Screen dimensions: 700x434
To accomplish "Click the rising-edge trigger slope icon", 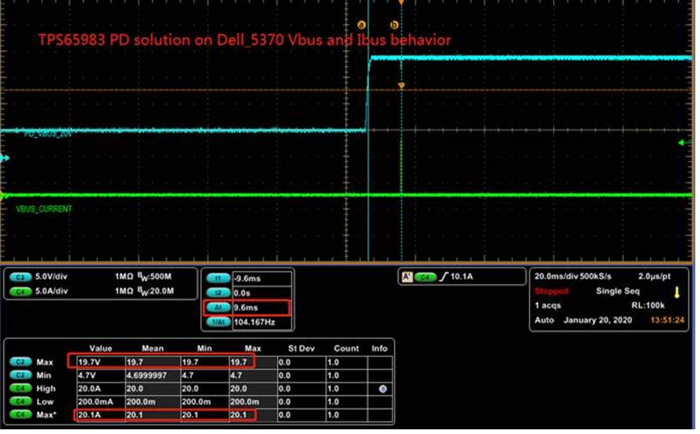I will pos(443,277).
